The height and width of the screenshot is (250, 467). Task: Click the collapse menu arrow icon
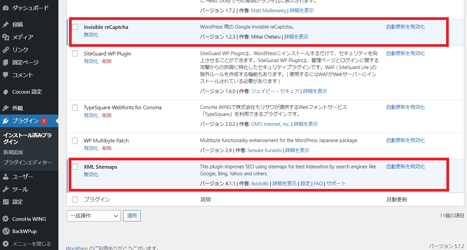point(6,244)
